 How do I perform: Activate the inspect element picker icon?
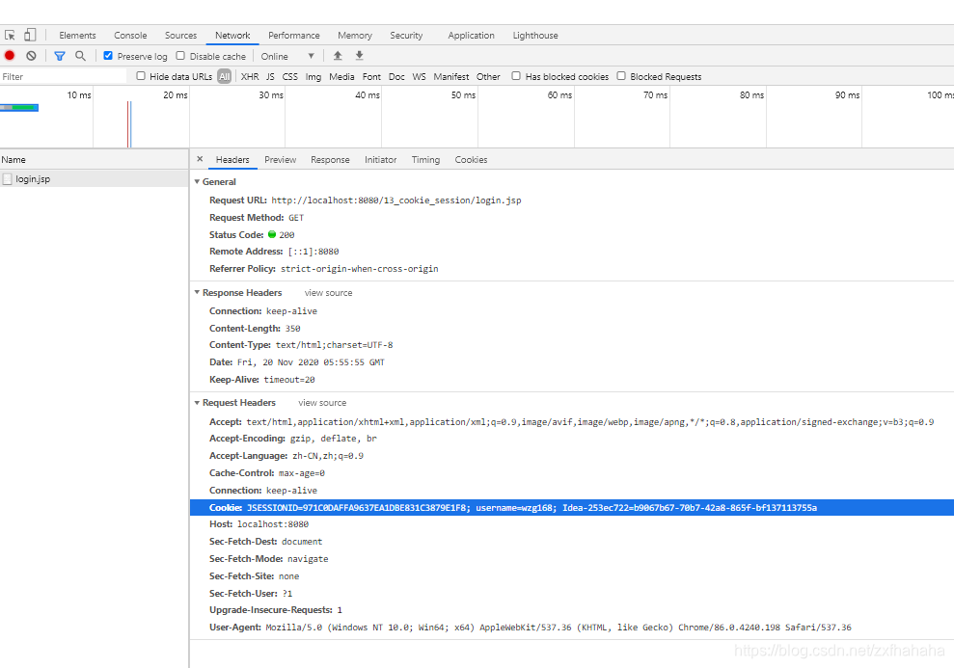pos(10,36)
